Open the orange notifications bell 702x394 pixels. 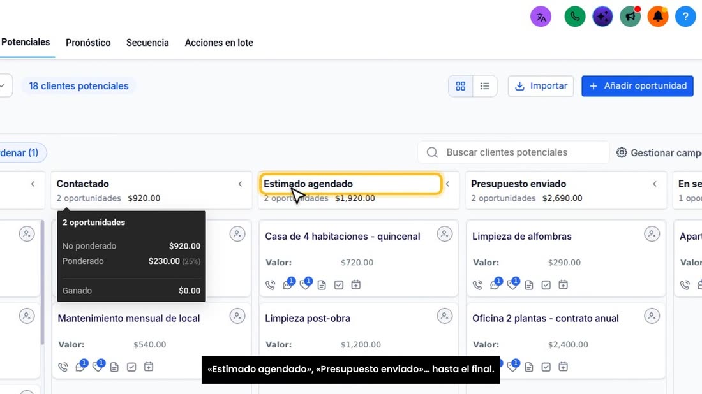click(658, 17)
